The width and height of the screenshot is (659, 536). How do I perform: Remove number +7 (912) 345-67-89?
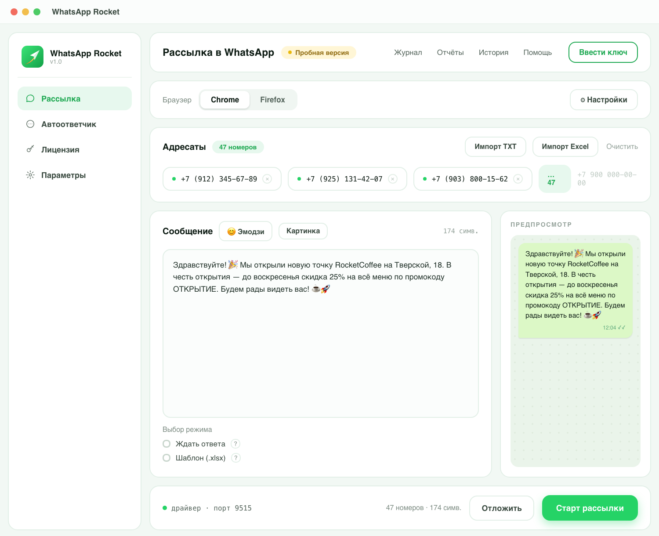coord(267,179)
